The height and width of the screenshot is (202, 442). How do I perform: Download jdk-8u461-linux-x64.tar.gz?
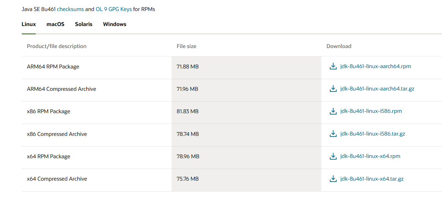pyautogui.click(x=372, y=179)
